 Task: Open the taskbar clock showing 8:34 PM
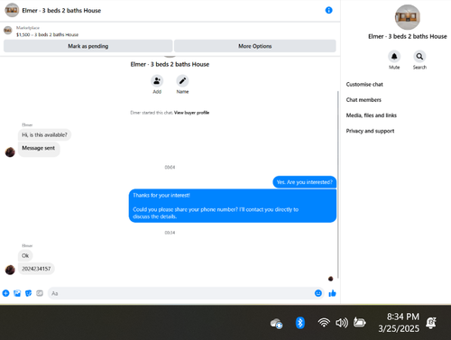pyautogui.click(x=399, y=323)
